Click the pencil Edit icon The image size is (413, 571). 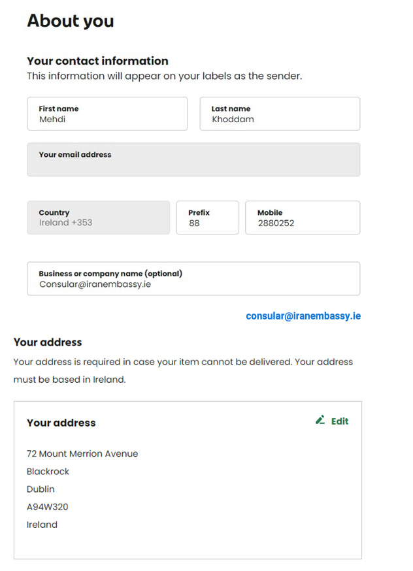pos(320,420)
